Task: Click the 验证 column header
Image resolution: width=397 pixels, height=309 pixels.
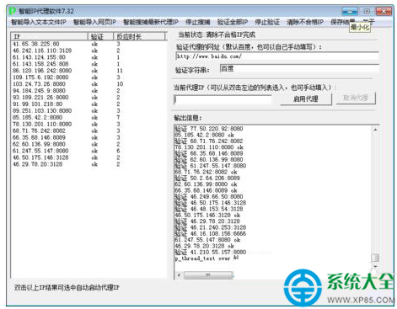Action: (x=100, y=36)
